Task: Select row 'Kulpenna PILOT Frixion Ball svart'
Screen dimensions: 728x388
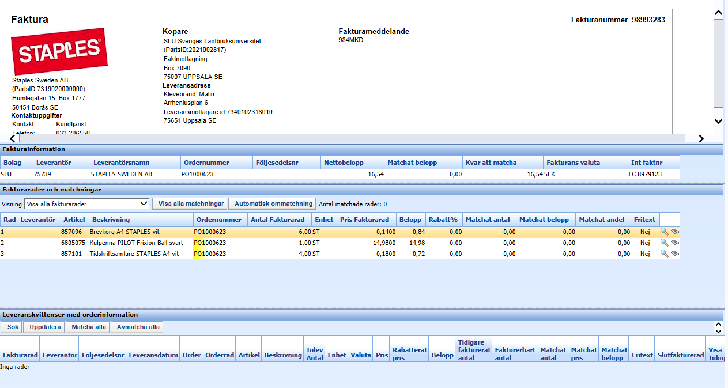Action: (x=340, y=243)
